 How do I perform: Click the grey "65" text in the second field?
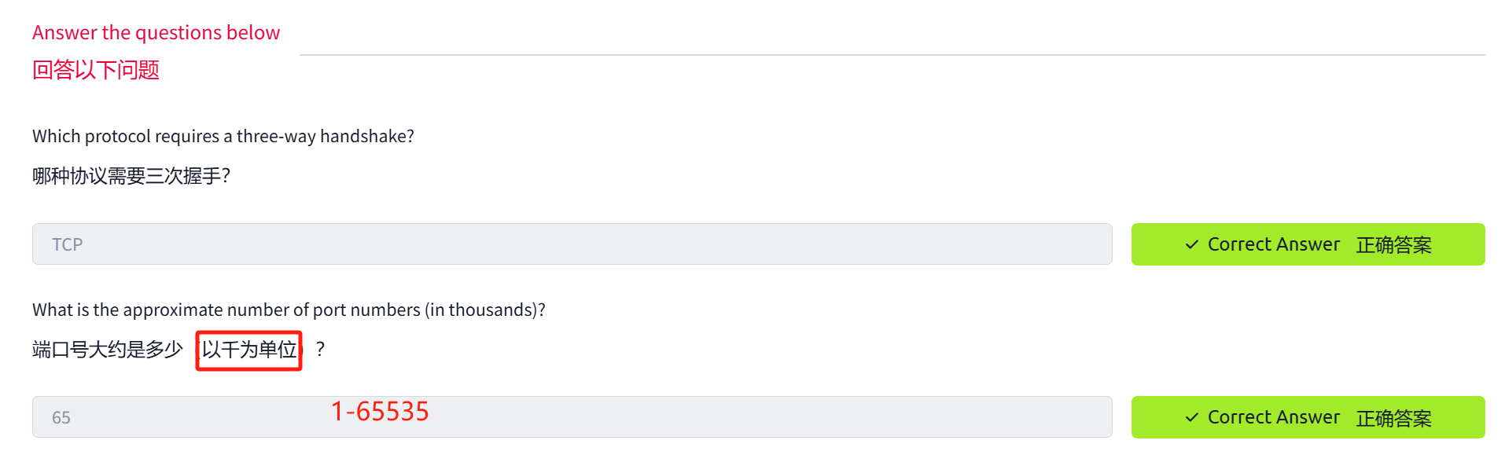click(61, 418)
